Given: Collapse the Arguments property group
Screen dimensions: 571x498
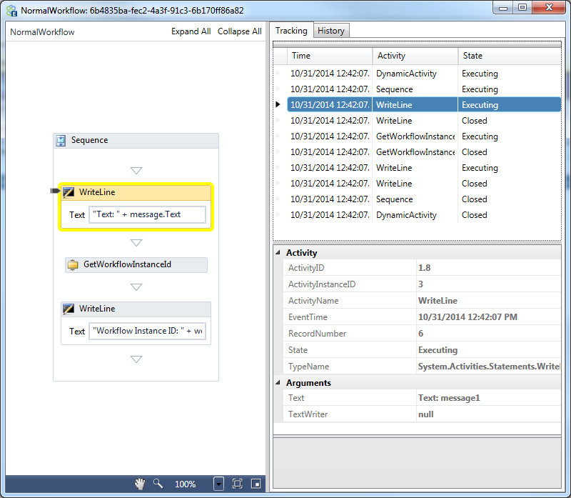Looking at the screenshot, I should pyautogui.click(x=279, y=383).
